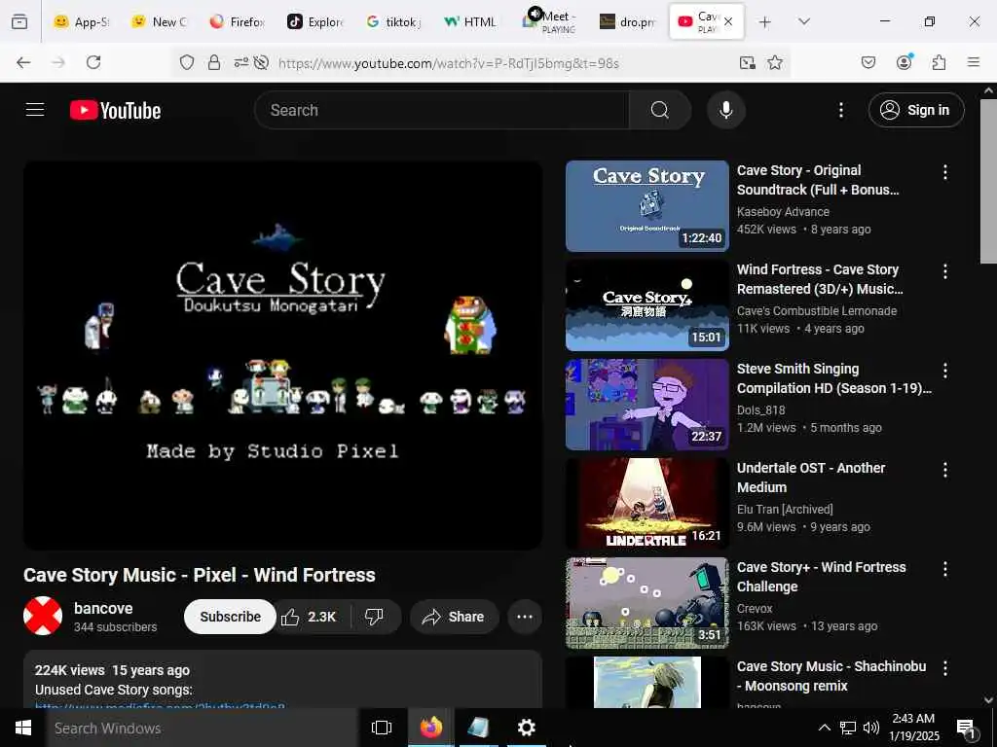The height and width of the screenshot is (747, 997).
Task: Open the Firefox account icon
Action: (905, 61)
